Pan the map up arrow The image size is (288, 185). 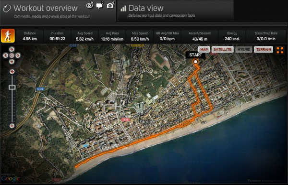[12, 49]
